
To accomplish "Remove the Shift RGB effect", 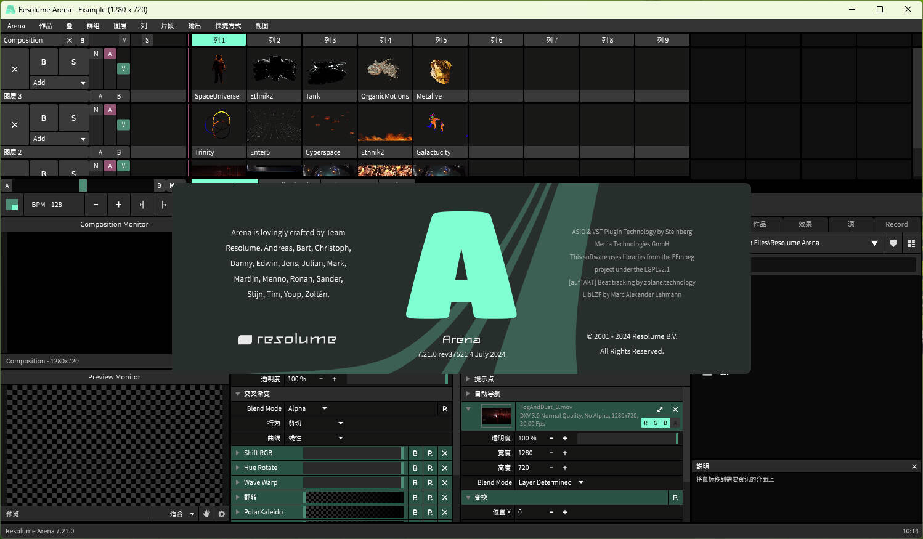I will point(445,453).
